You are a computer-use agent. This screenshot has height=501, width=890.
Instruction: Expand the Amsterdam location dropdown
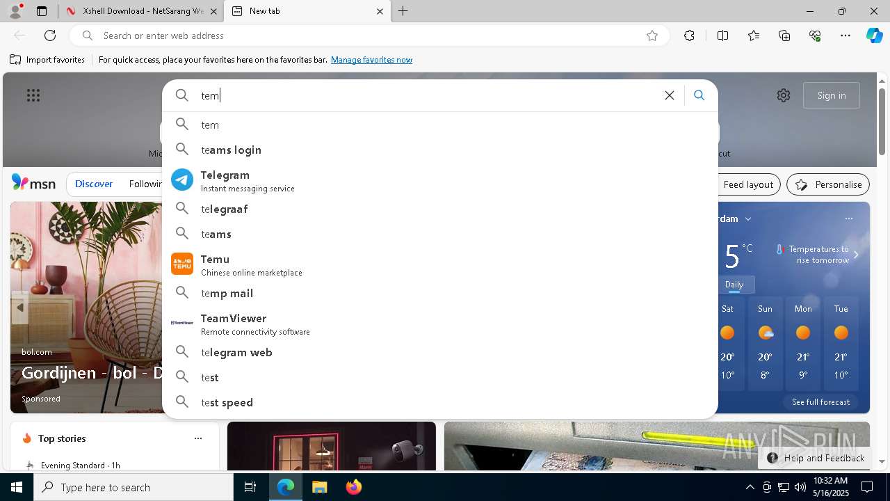coord(748,218)
